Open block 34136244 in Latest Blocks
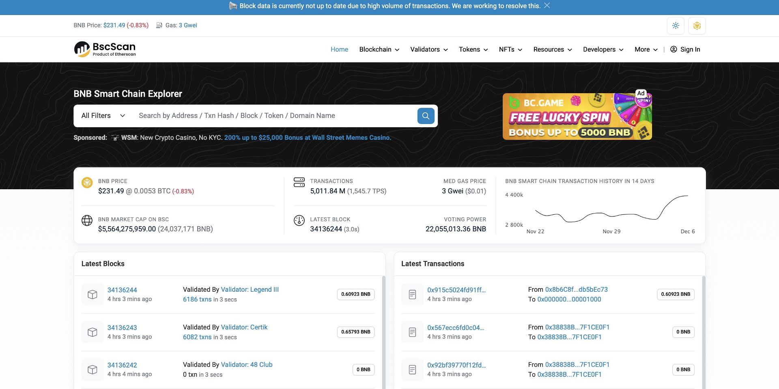779x389 pixels. [x=122, y=290]
